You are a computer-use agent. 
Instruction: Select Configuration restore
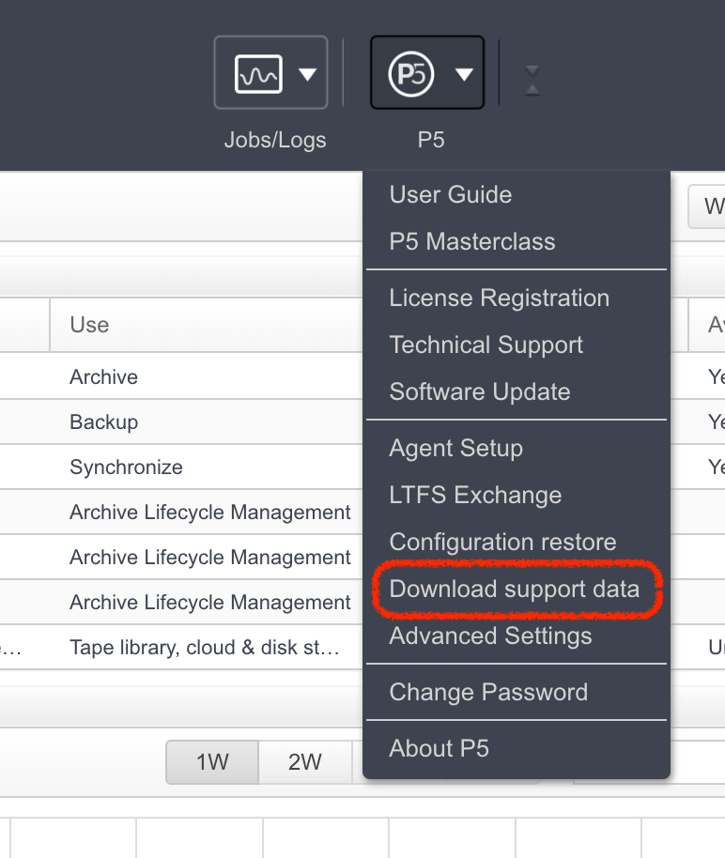[x=502, y=543]
